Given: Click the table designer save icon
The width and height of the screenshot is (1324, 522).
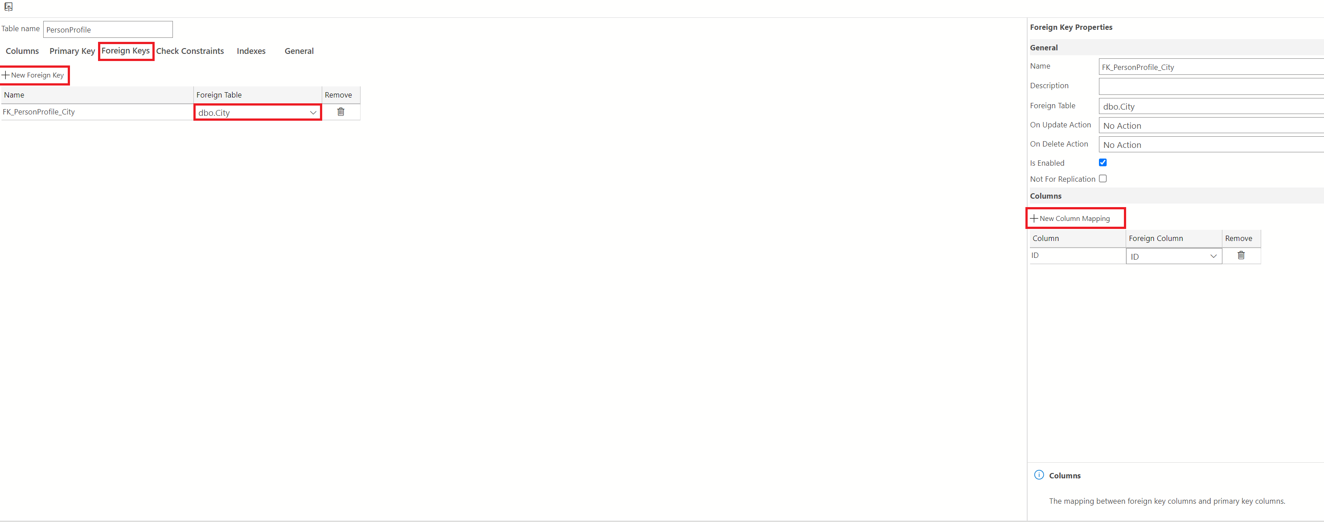Looking at the screenshot, I should [8, 7].
